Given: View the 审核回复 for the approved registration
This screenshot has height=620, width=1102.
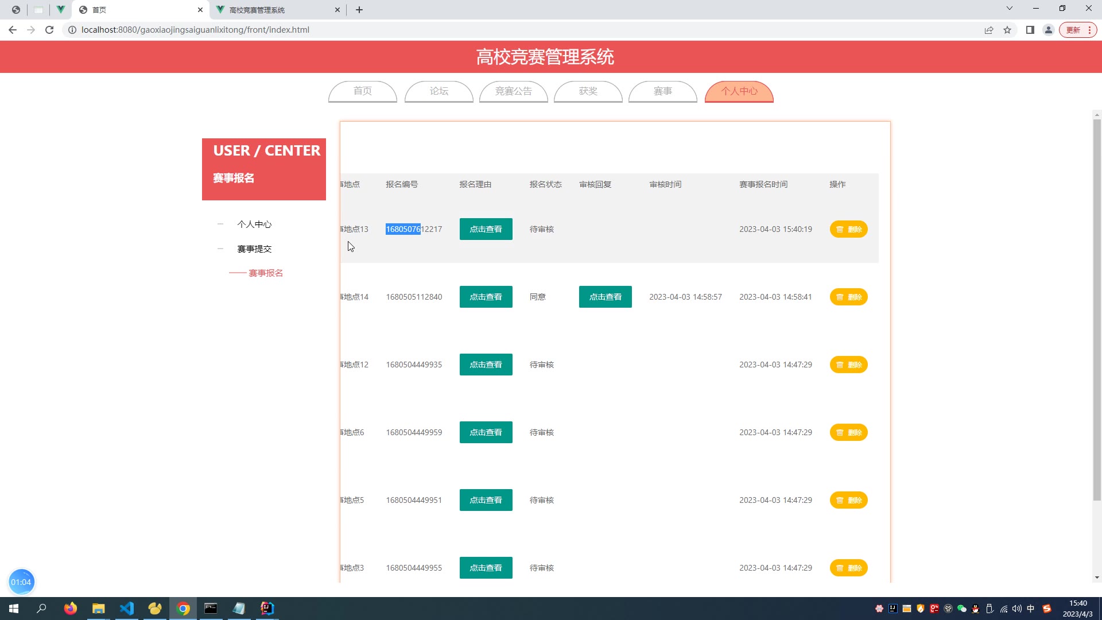Looking at the screenshot, I should 605,297.
